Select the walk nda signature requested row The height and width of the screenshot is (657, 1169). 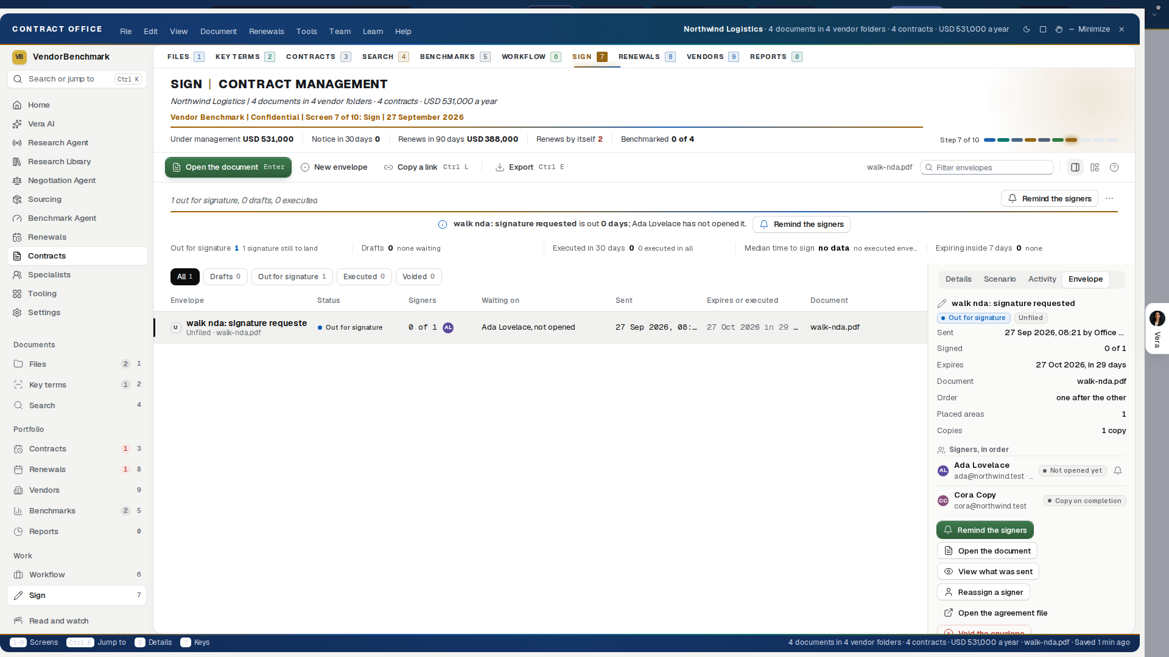(540, 327)
